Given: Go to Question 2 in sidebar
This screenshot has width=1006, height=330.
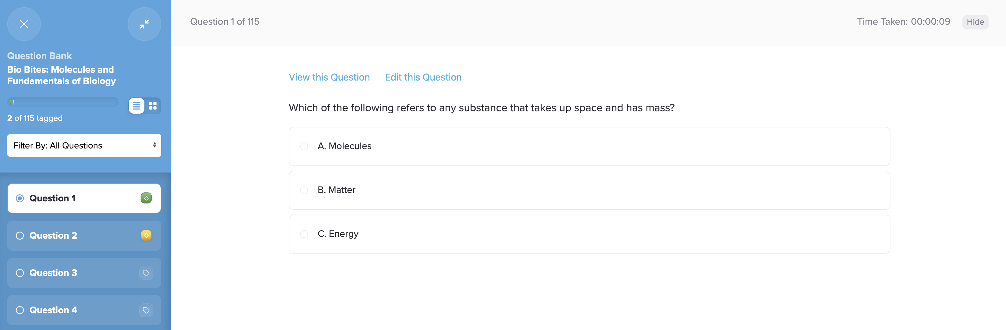Looking at the screenshot, I should (x=53, y=236).
